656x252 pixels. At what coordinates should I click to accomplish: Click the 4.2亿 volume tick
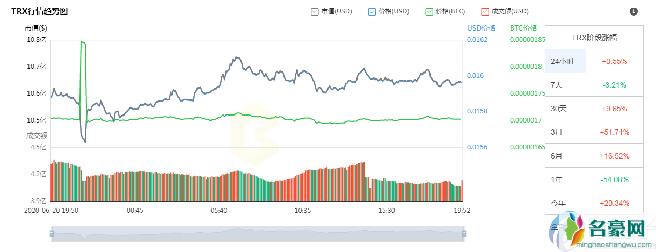(38, 174)
